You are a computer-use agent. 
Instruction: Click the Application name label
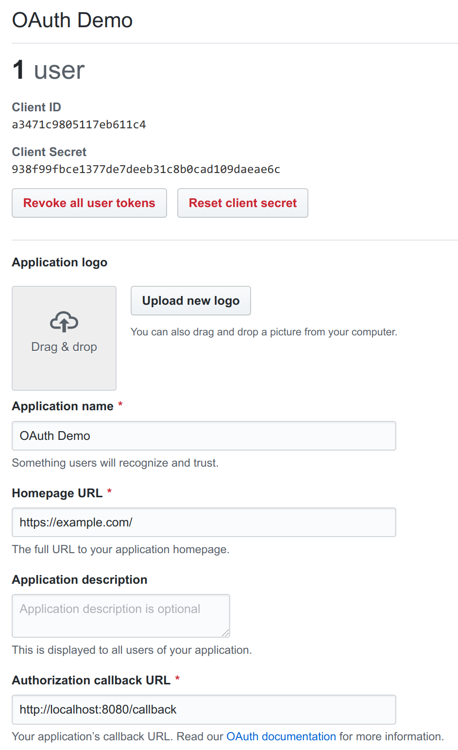[x=63, y=406]
